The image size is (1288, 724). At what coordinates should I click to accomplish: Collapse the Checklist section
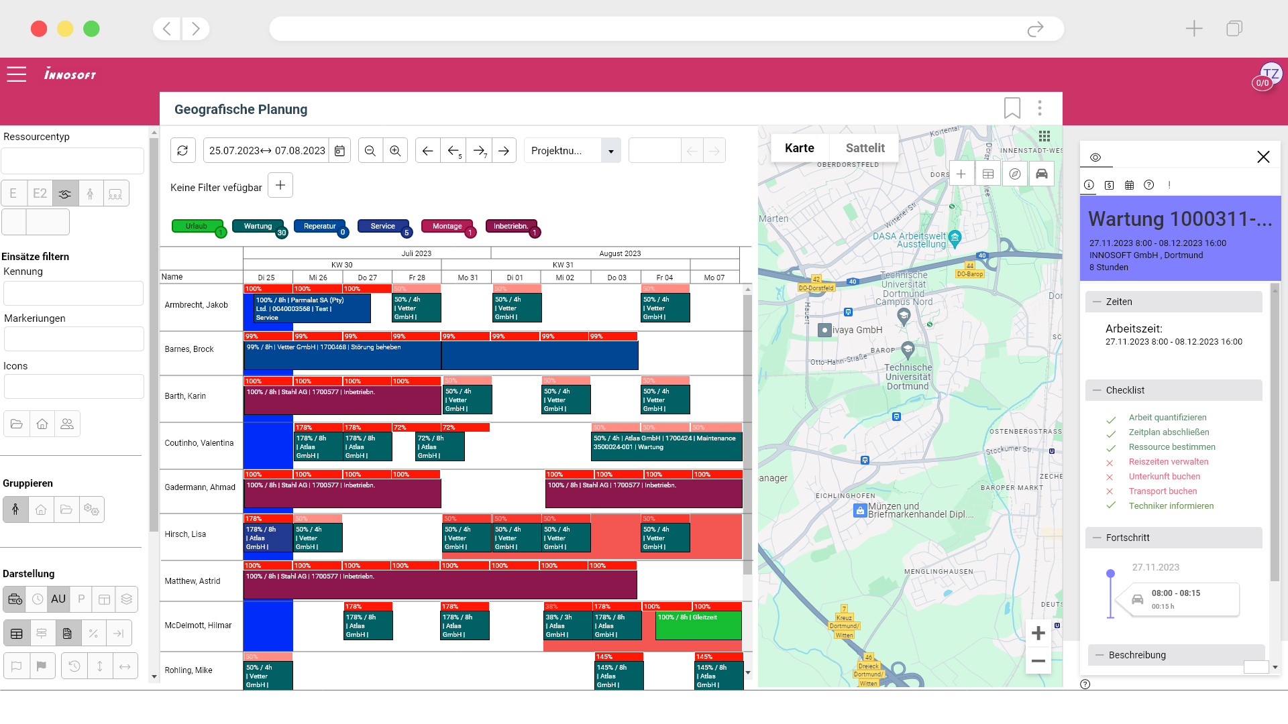(1097, 390)
